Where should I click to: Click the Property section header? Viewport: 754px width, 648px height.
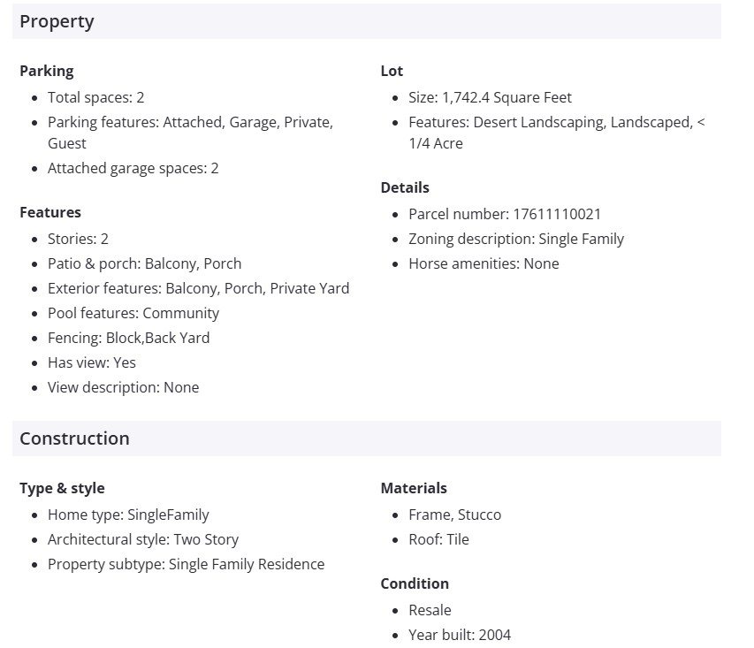[x=57, y=22]
